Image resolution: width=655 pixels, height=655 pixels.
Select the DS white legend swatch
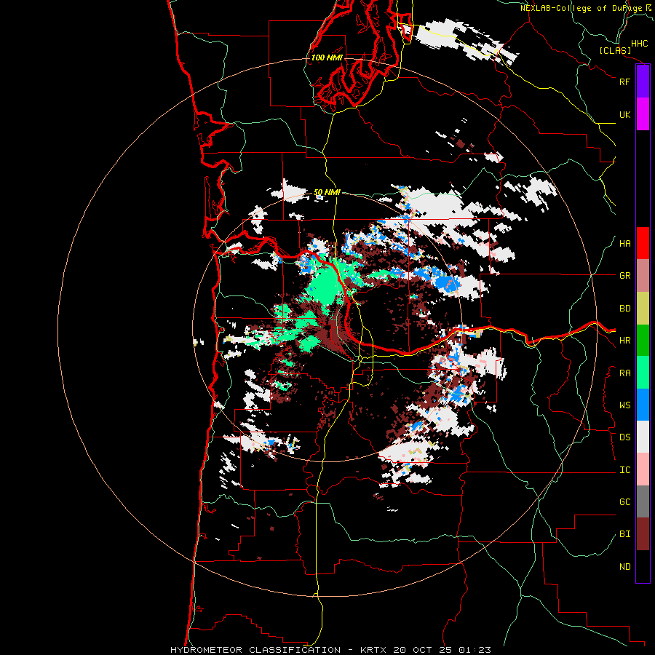coord(643,437)
